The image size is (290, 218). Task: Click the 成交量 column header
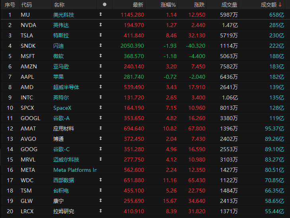tap(230, 5)
